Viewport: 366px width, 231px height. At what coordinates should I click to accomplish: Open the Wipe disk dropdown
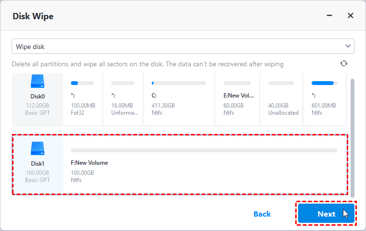(183, 46)
